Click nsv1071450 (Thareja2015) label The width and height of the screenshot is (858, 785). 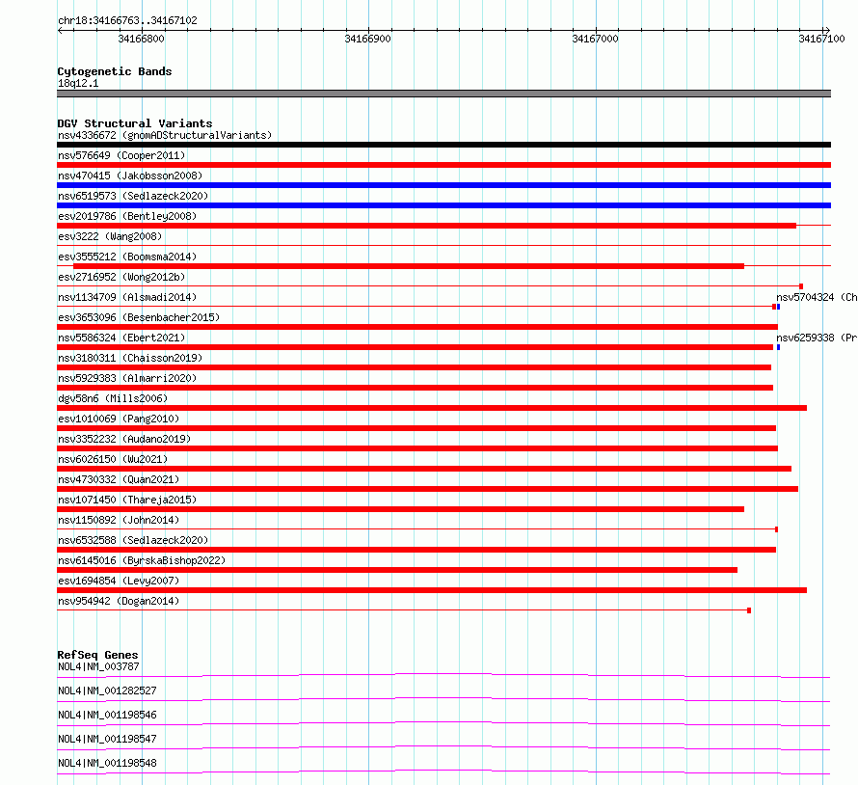click(x=127, y=500)
